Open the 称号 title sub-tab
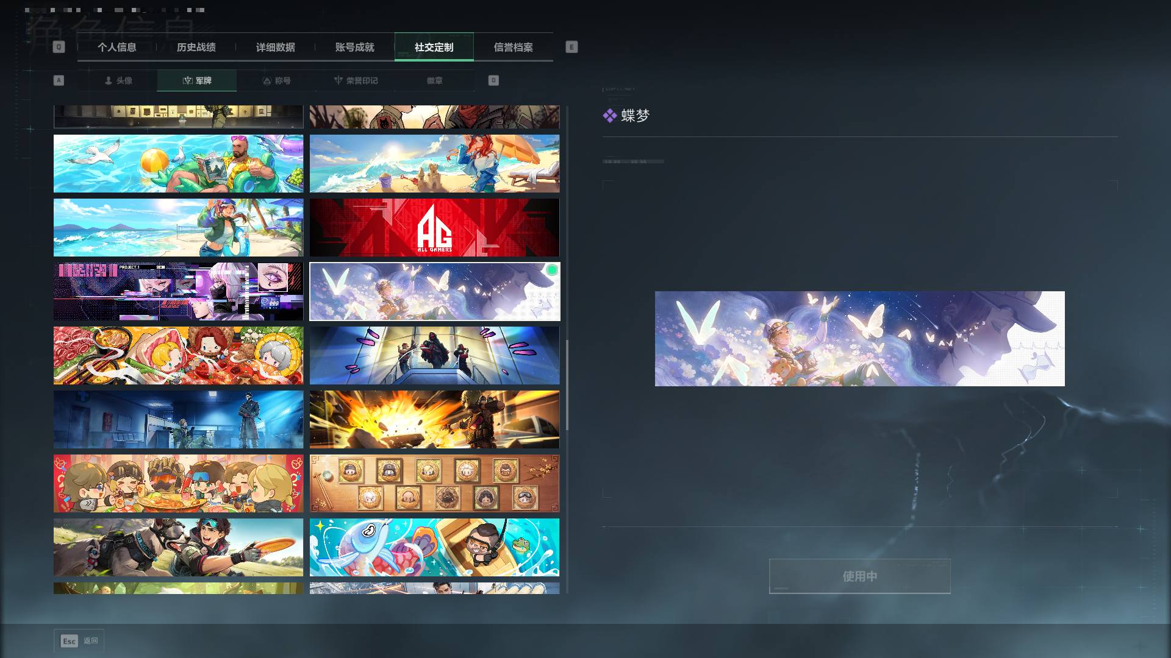Screen dimensions: 1171x658 pyautogui.click(x=276, y=80)
